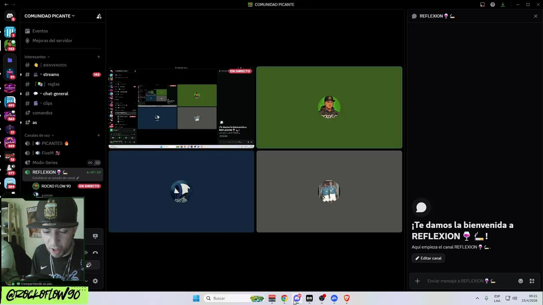543x305 pixels.
Task: Open the Windows Start menu
Action: click(x=196, y=298)
